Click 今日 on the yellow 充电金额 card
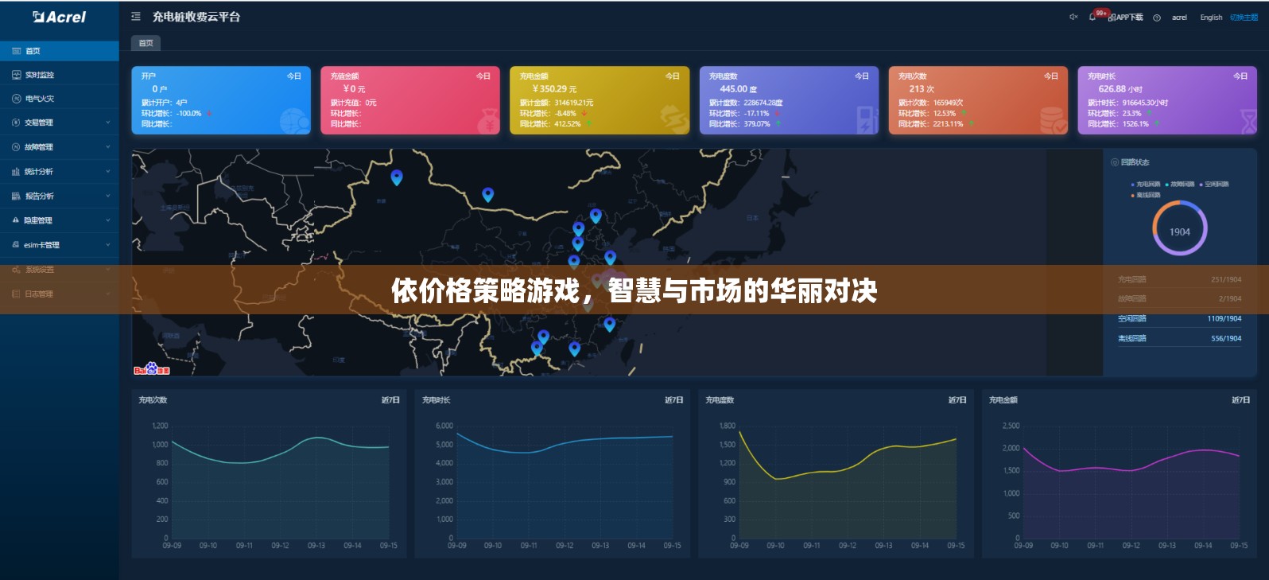 (673, 76)
